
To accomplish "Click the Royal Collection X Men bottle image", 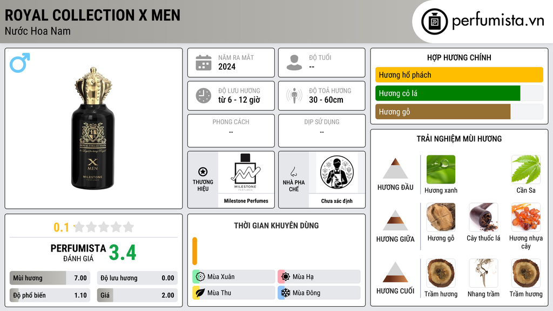I will [x=93, y=129].
